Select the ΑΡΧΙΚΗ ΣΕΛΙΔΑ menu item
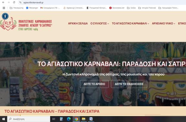 78,24
